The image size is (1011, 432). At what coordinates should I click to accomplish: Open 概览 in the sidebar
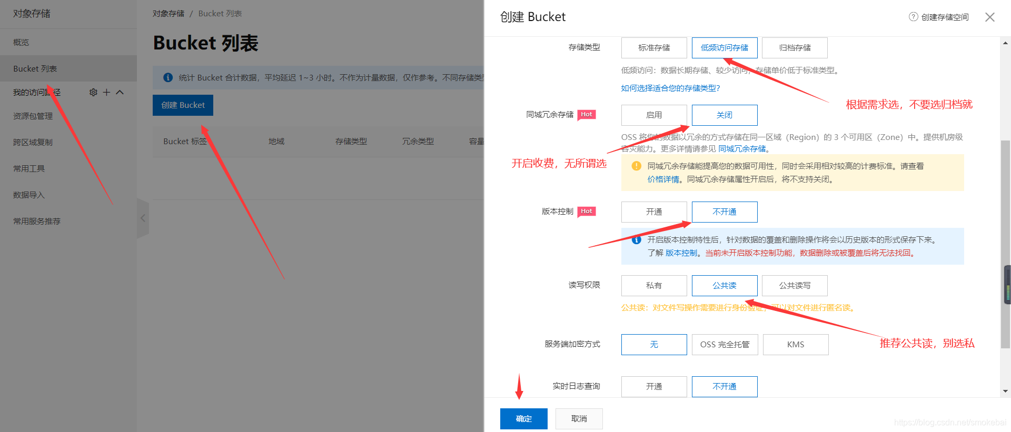tap(21, 42)
